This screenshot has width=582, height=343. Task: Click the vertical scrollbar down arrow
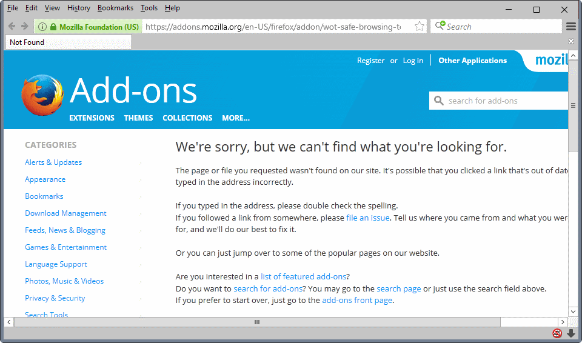[573, 311]
